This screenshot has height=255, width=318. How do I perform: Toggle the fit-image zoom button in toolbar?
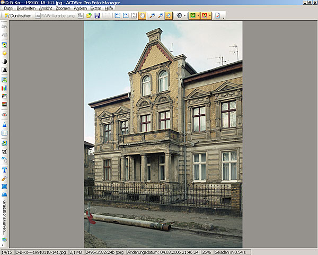(169, 16)
